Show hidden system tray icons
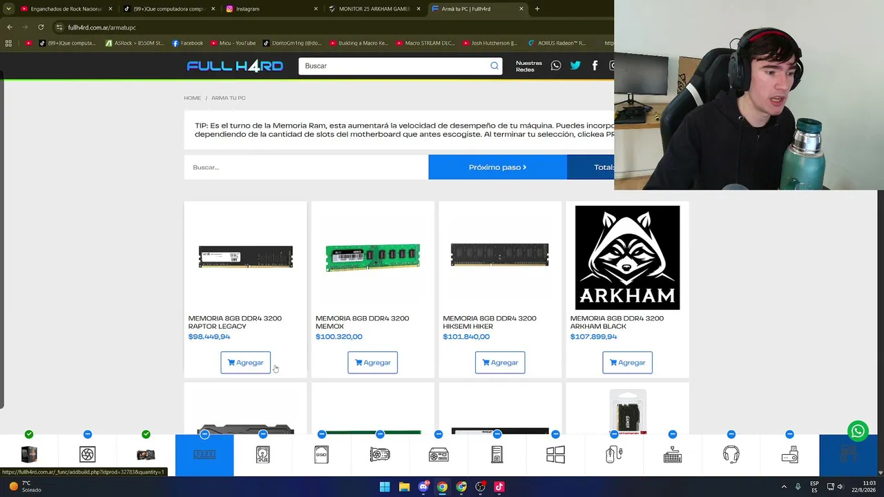884x497 pixels. tap(784, 487)
